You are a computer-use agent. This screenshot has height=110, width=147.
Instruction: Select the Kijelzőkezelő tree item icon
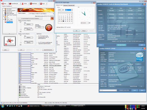pyautogui.click(x=6, y=12)
